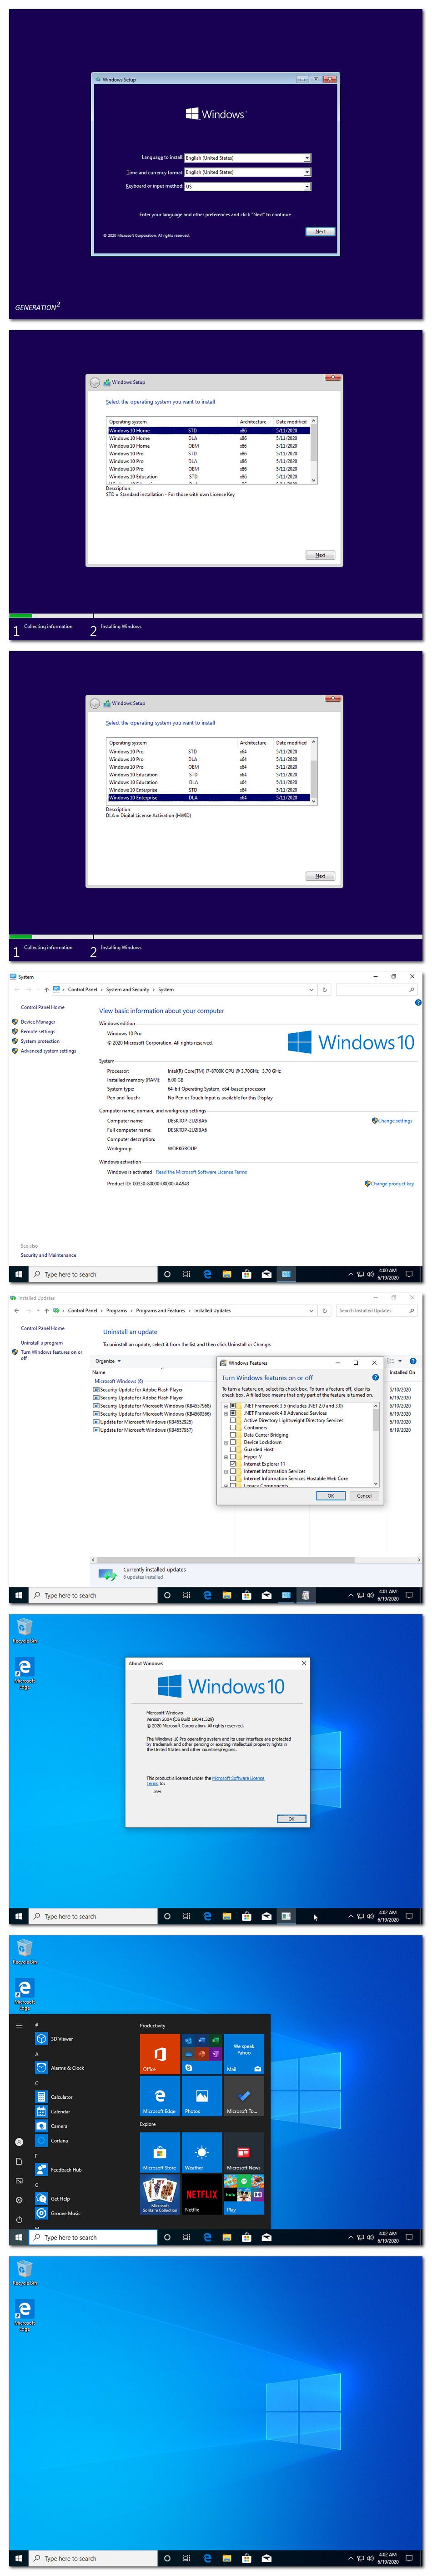The height and width of the screenshot is (2576, 432).
Task: Click Next in the language selection Setup window
Action: point(319,231)
